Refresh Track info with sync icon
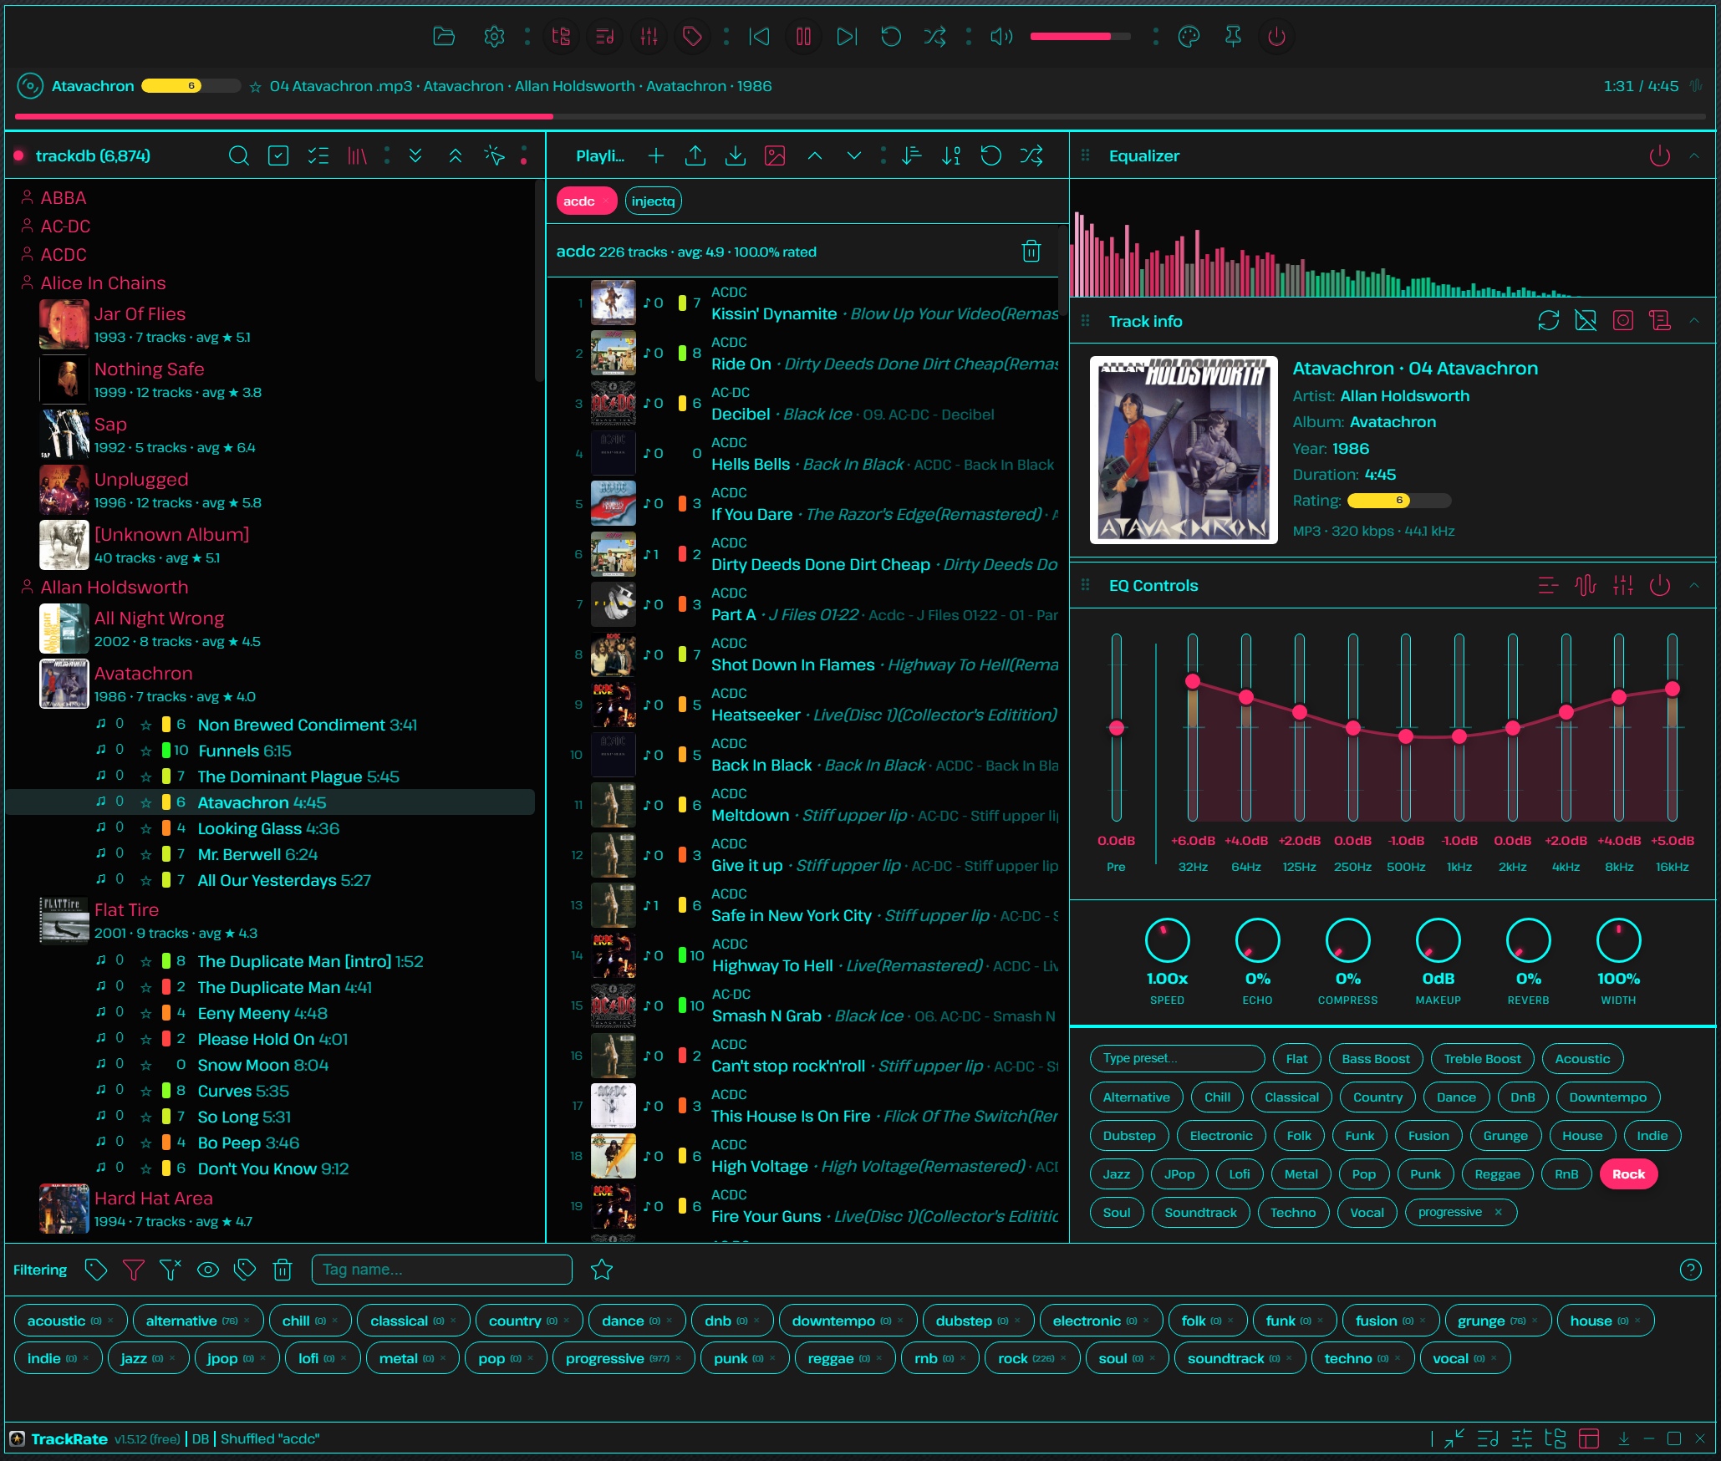 point(1548,321)
